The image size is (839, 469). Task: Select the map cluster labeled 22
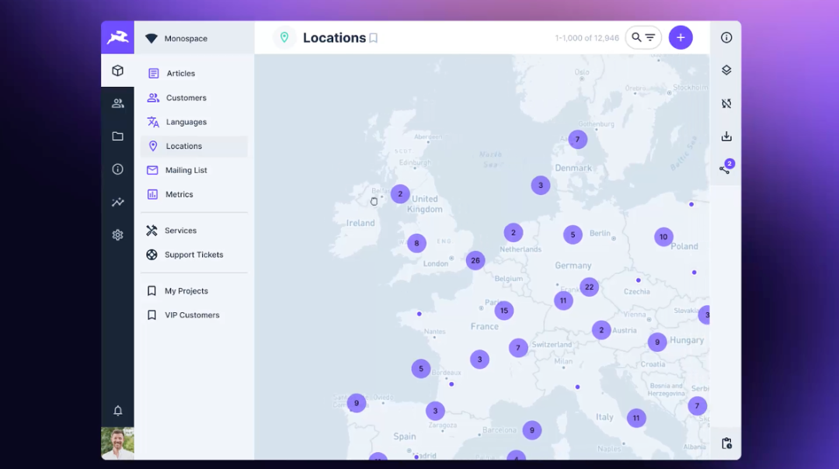pyautogui.click(x=589, y=287)
